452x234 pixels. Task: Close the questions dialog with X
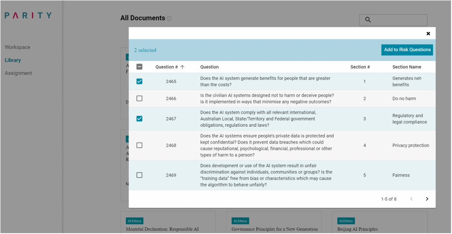pos(428,34)
